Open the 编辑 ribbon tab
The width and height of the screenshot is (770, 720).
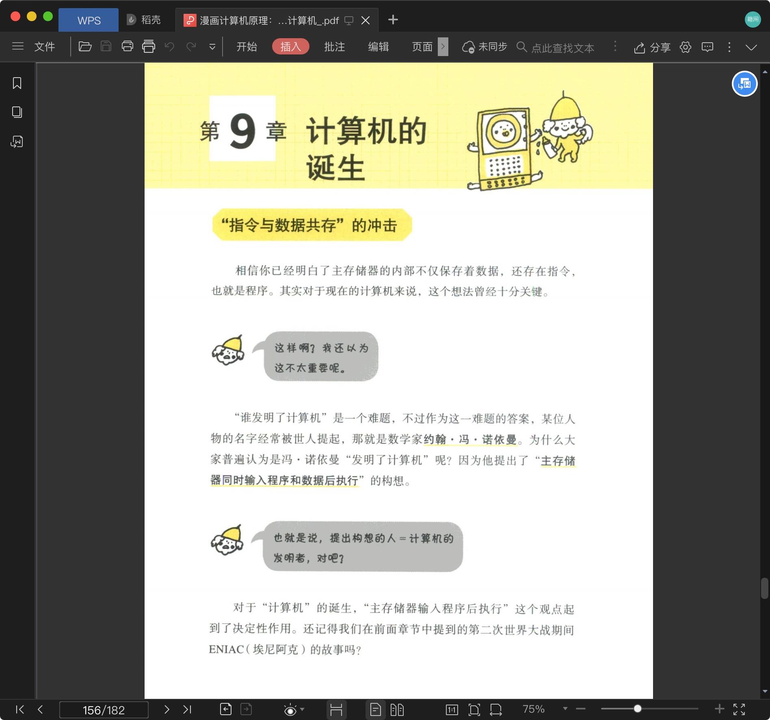pos(379,46)
